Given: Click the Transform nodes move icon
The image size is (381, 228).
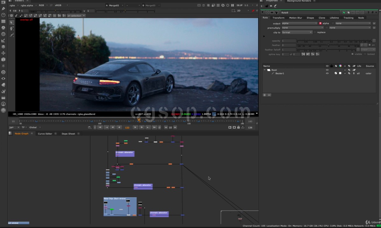Looking at the screenshot, I should (4, 53).
